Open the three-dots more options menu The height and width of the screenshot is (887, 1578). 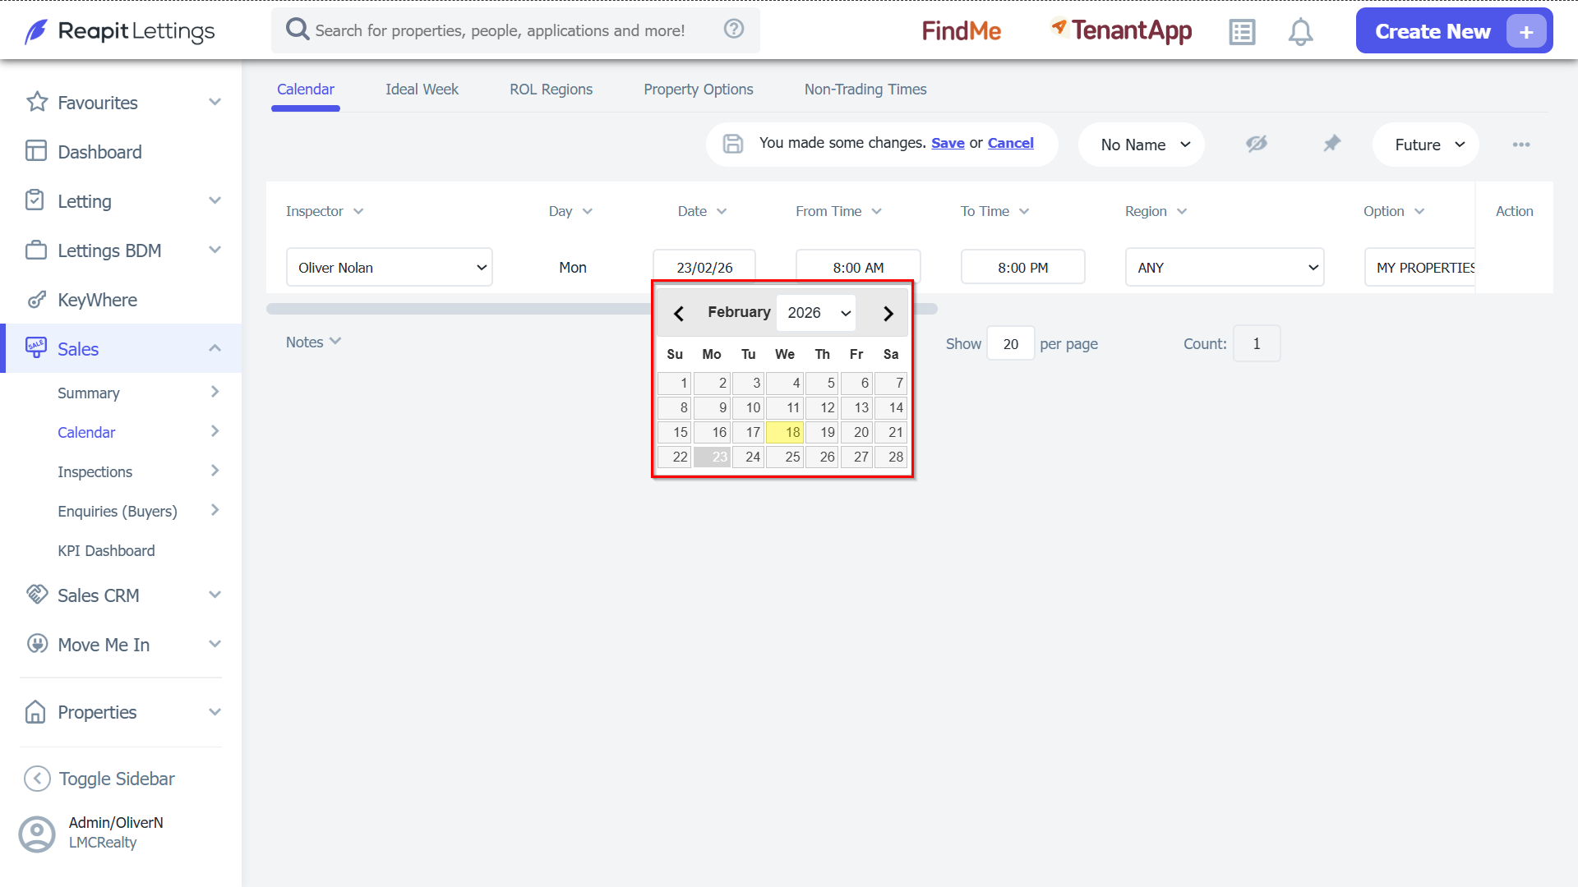(x=1521, y=145)
